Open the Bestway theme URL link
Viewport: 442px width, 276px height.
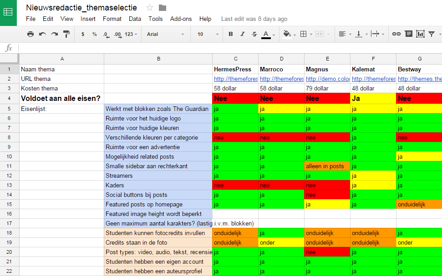(x=420, y=79)
